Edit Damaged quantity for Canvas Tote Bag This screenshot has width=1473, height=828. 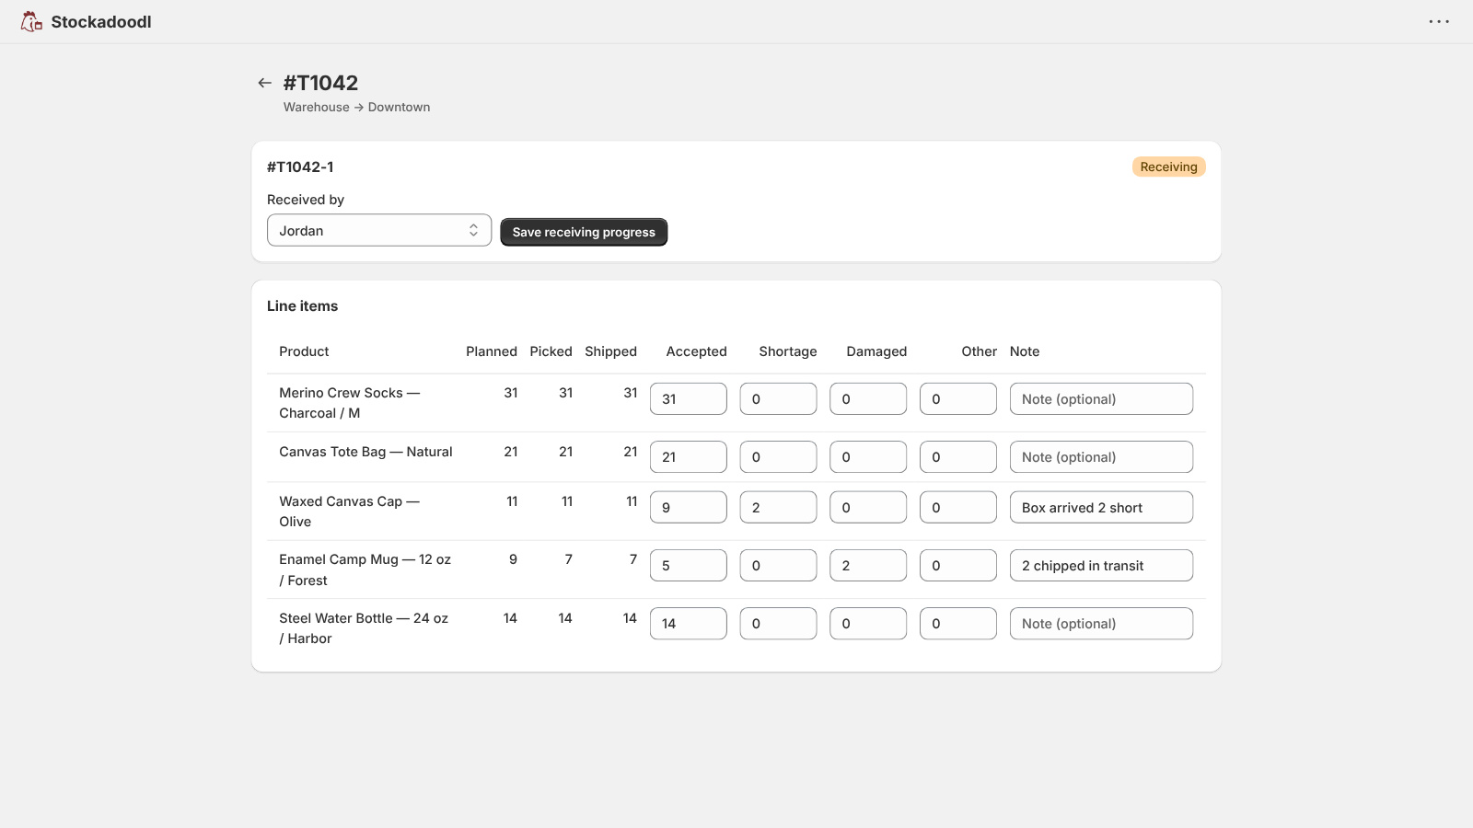868,457
